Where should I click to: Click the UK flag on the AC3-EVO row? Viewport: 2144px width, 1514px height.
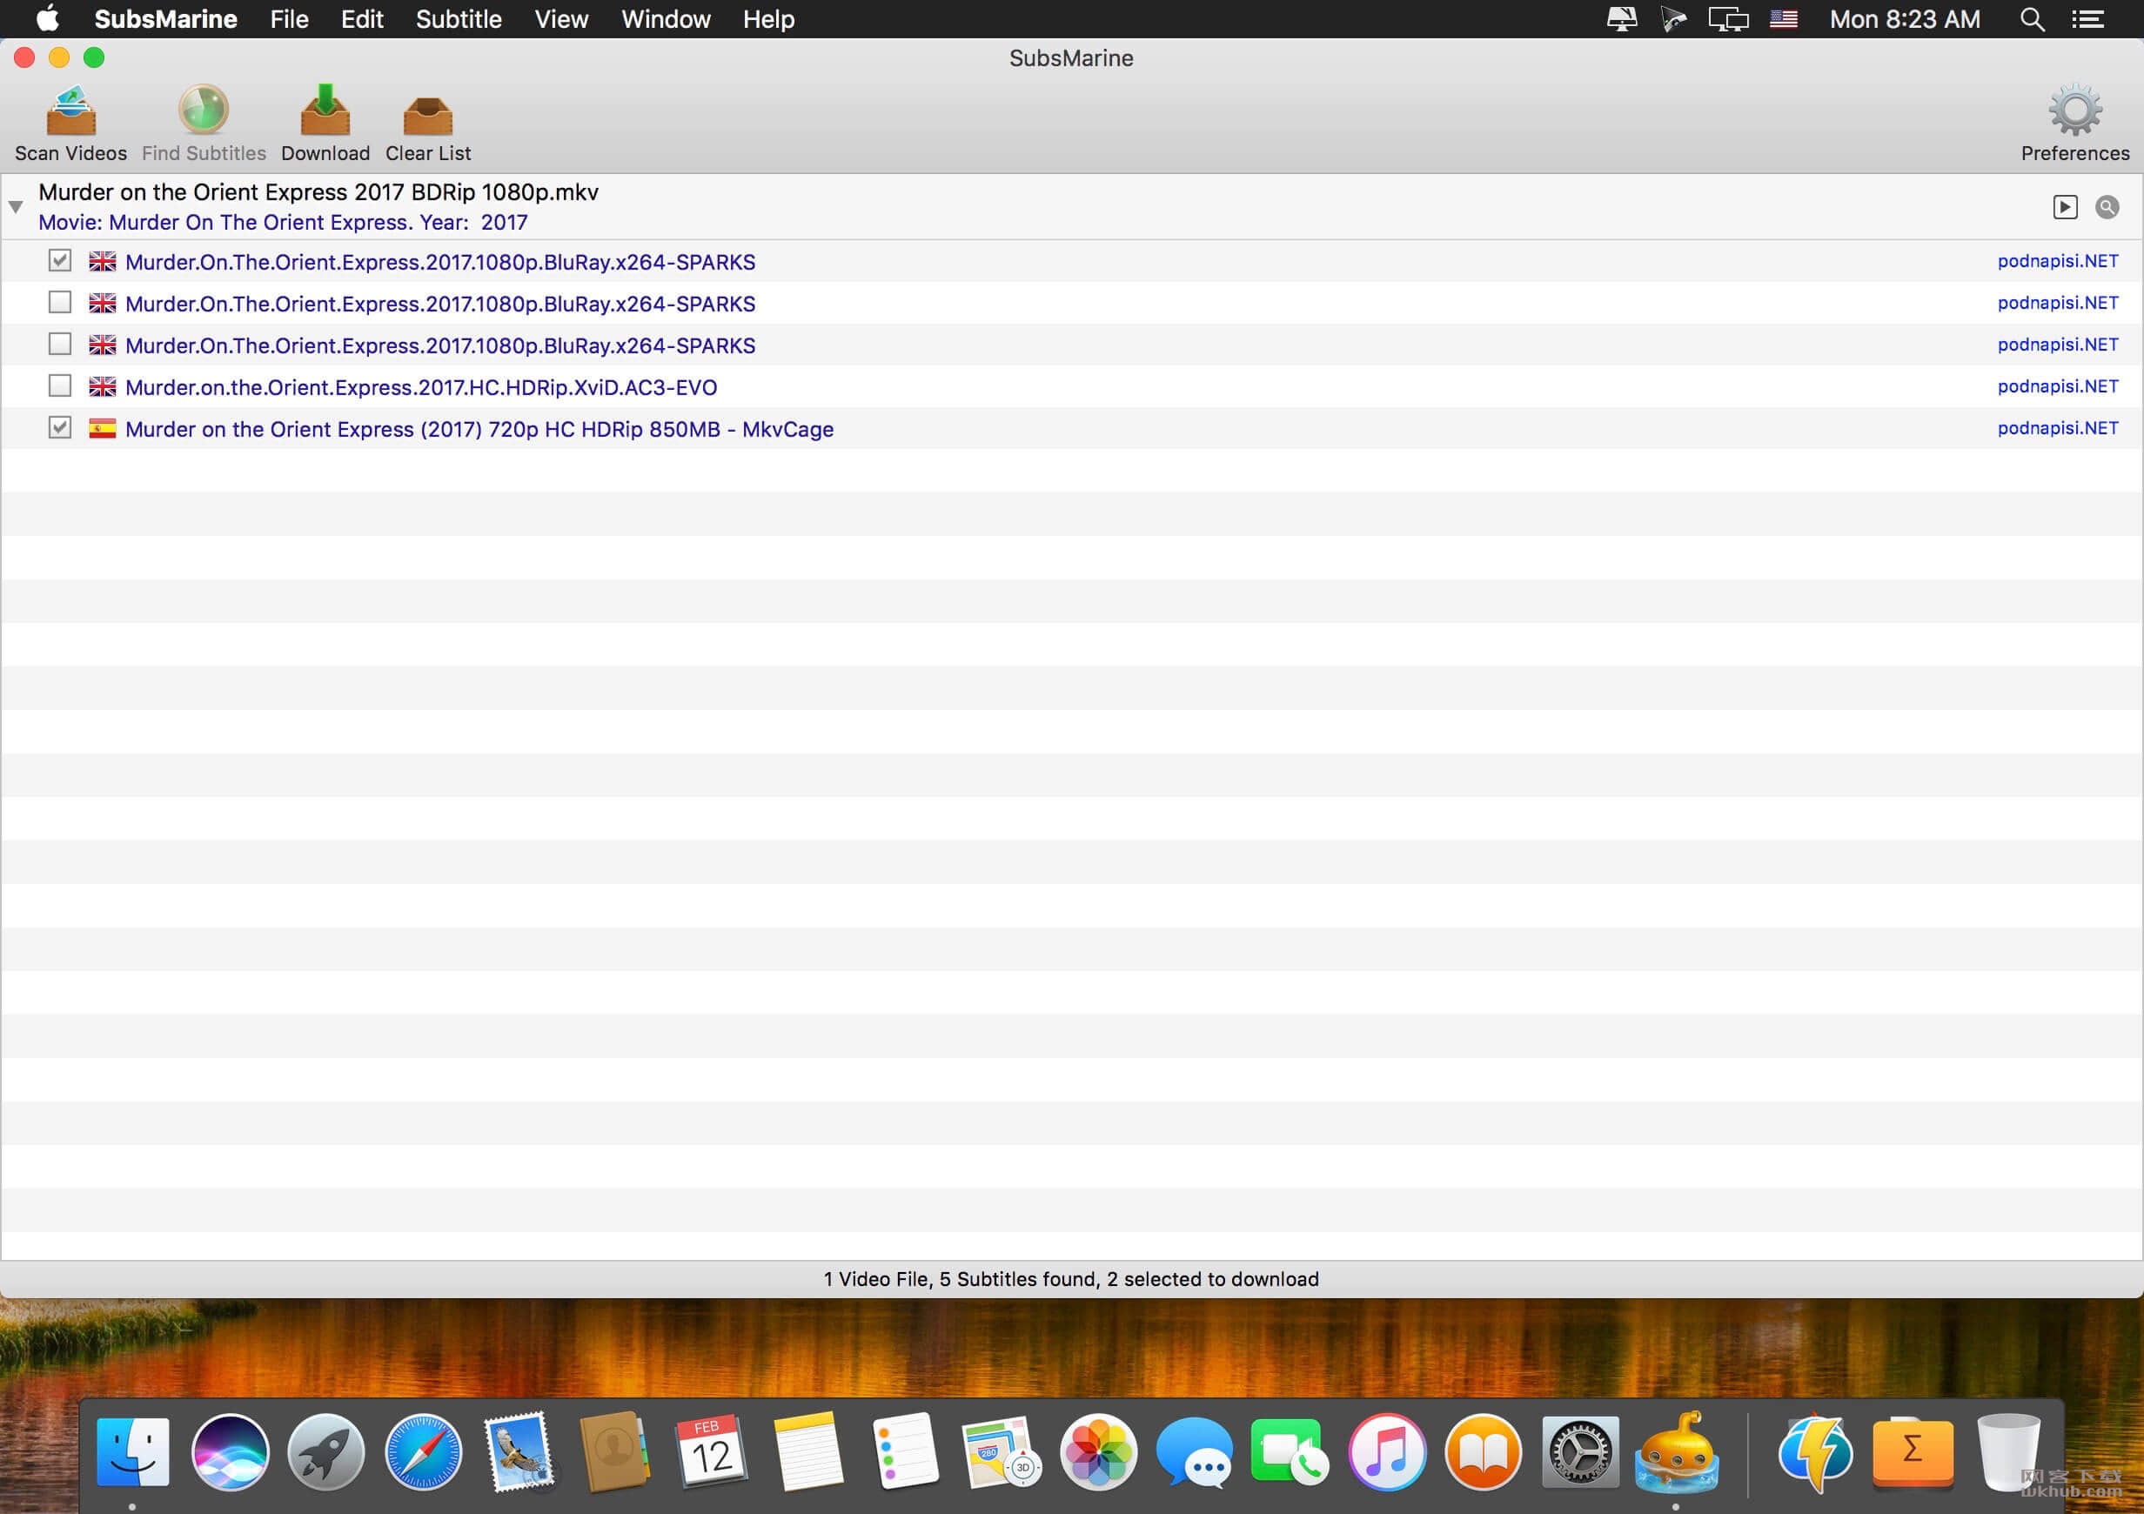(103, 386)
